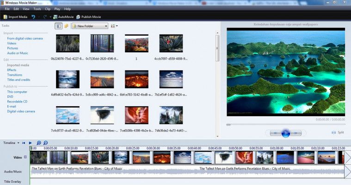Zoom in on the timeline
Image resolution: width=351 pixels, height=185 pixels.
[x=39, y=143]
